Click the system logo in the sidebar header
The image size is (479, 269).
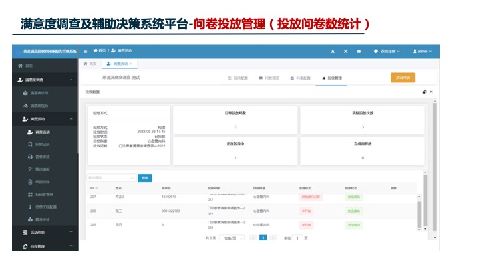18,52
